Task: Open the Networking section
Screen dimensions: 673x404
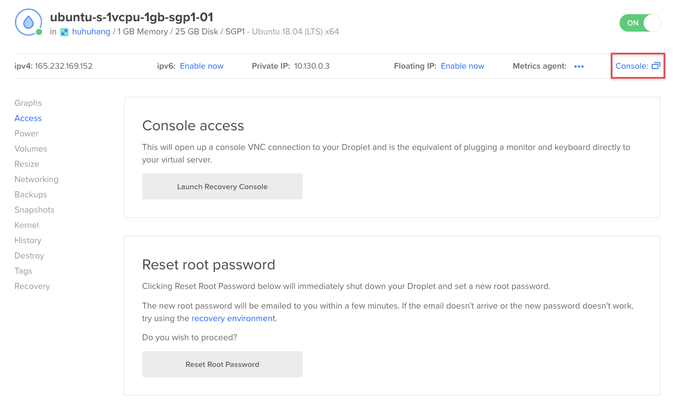Action: click(x=37, y=179)
